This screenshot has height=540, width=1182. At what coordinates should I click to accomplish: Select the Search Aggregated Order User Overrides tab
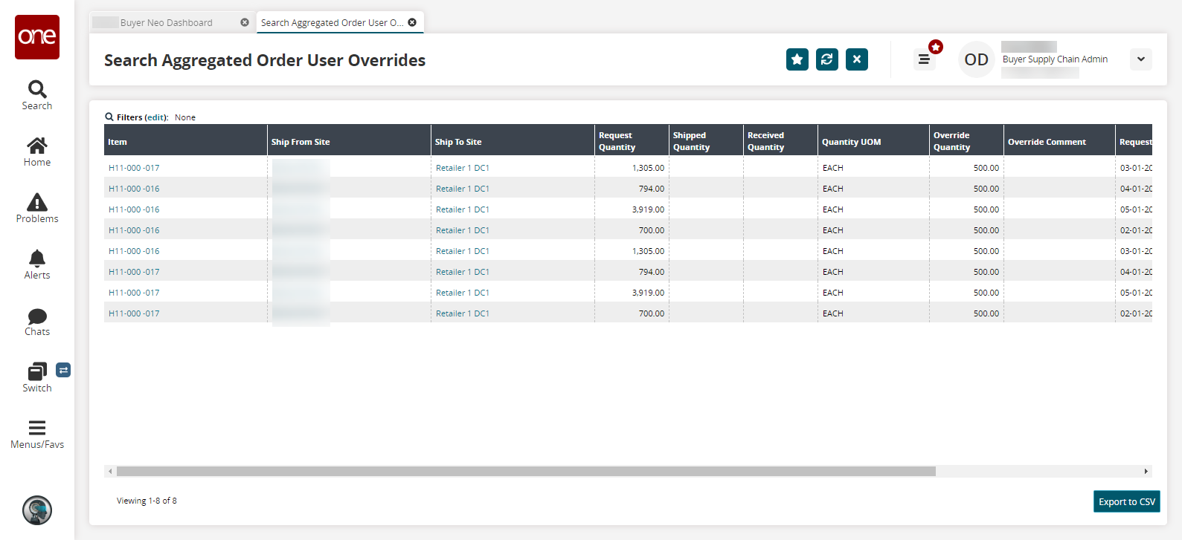(x=332, y=23)
